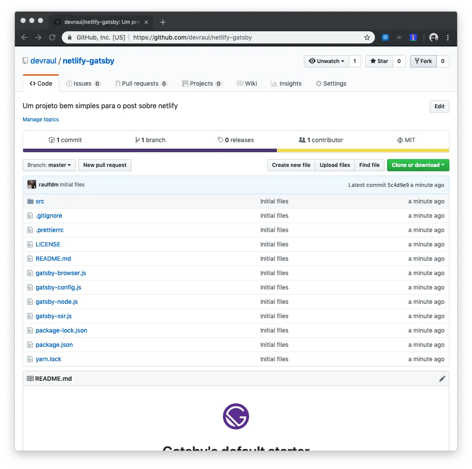Click Create new file button
Screen dimensions: 472x469
[x=291, y=165]
